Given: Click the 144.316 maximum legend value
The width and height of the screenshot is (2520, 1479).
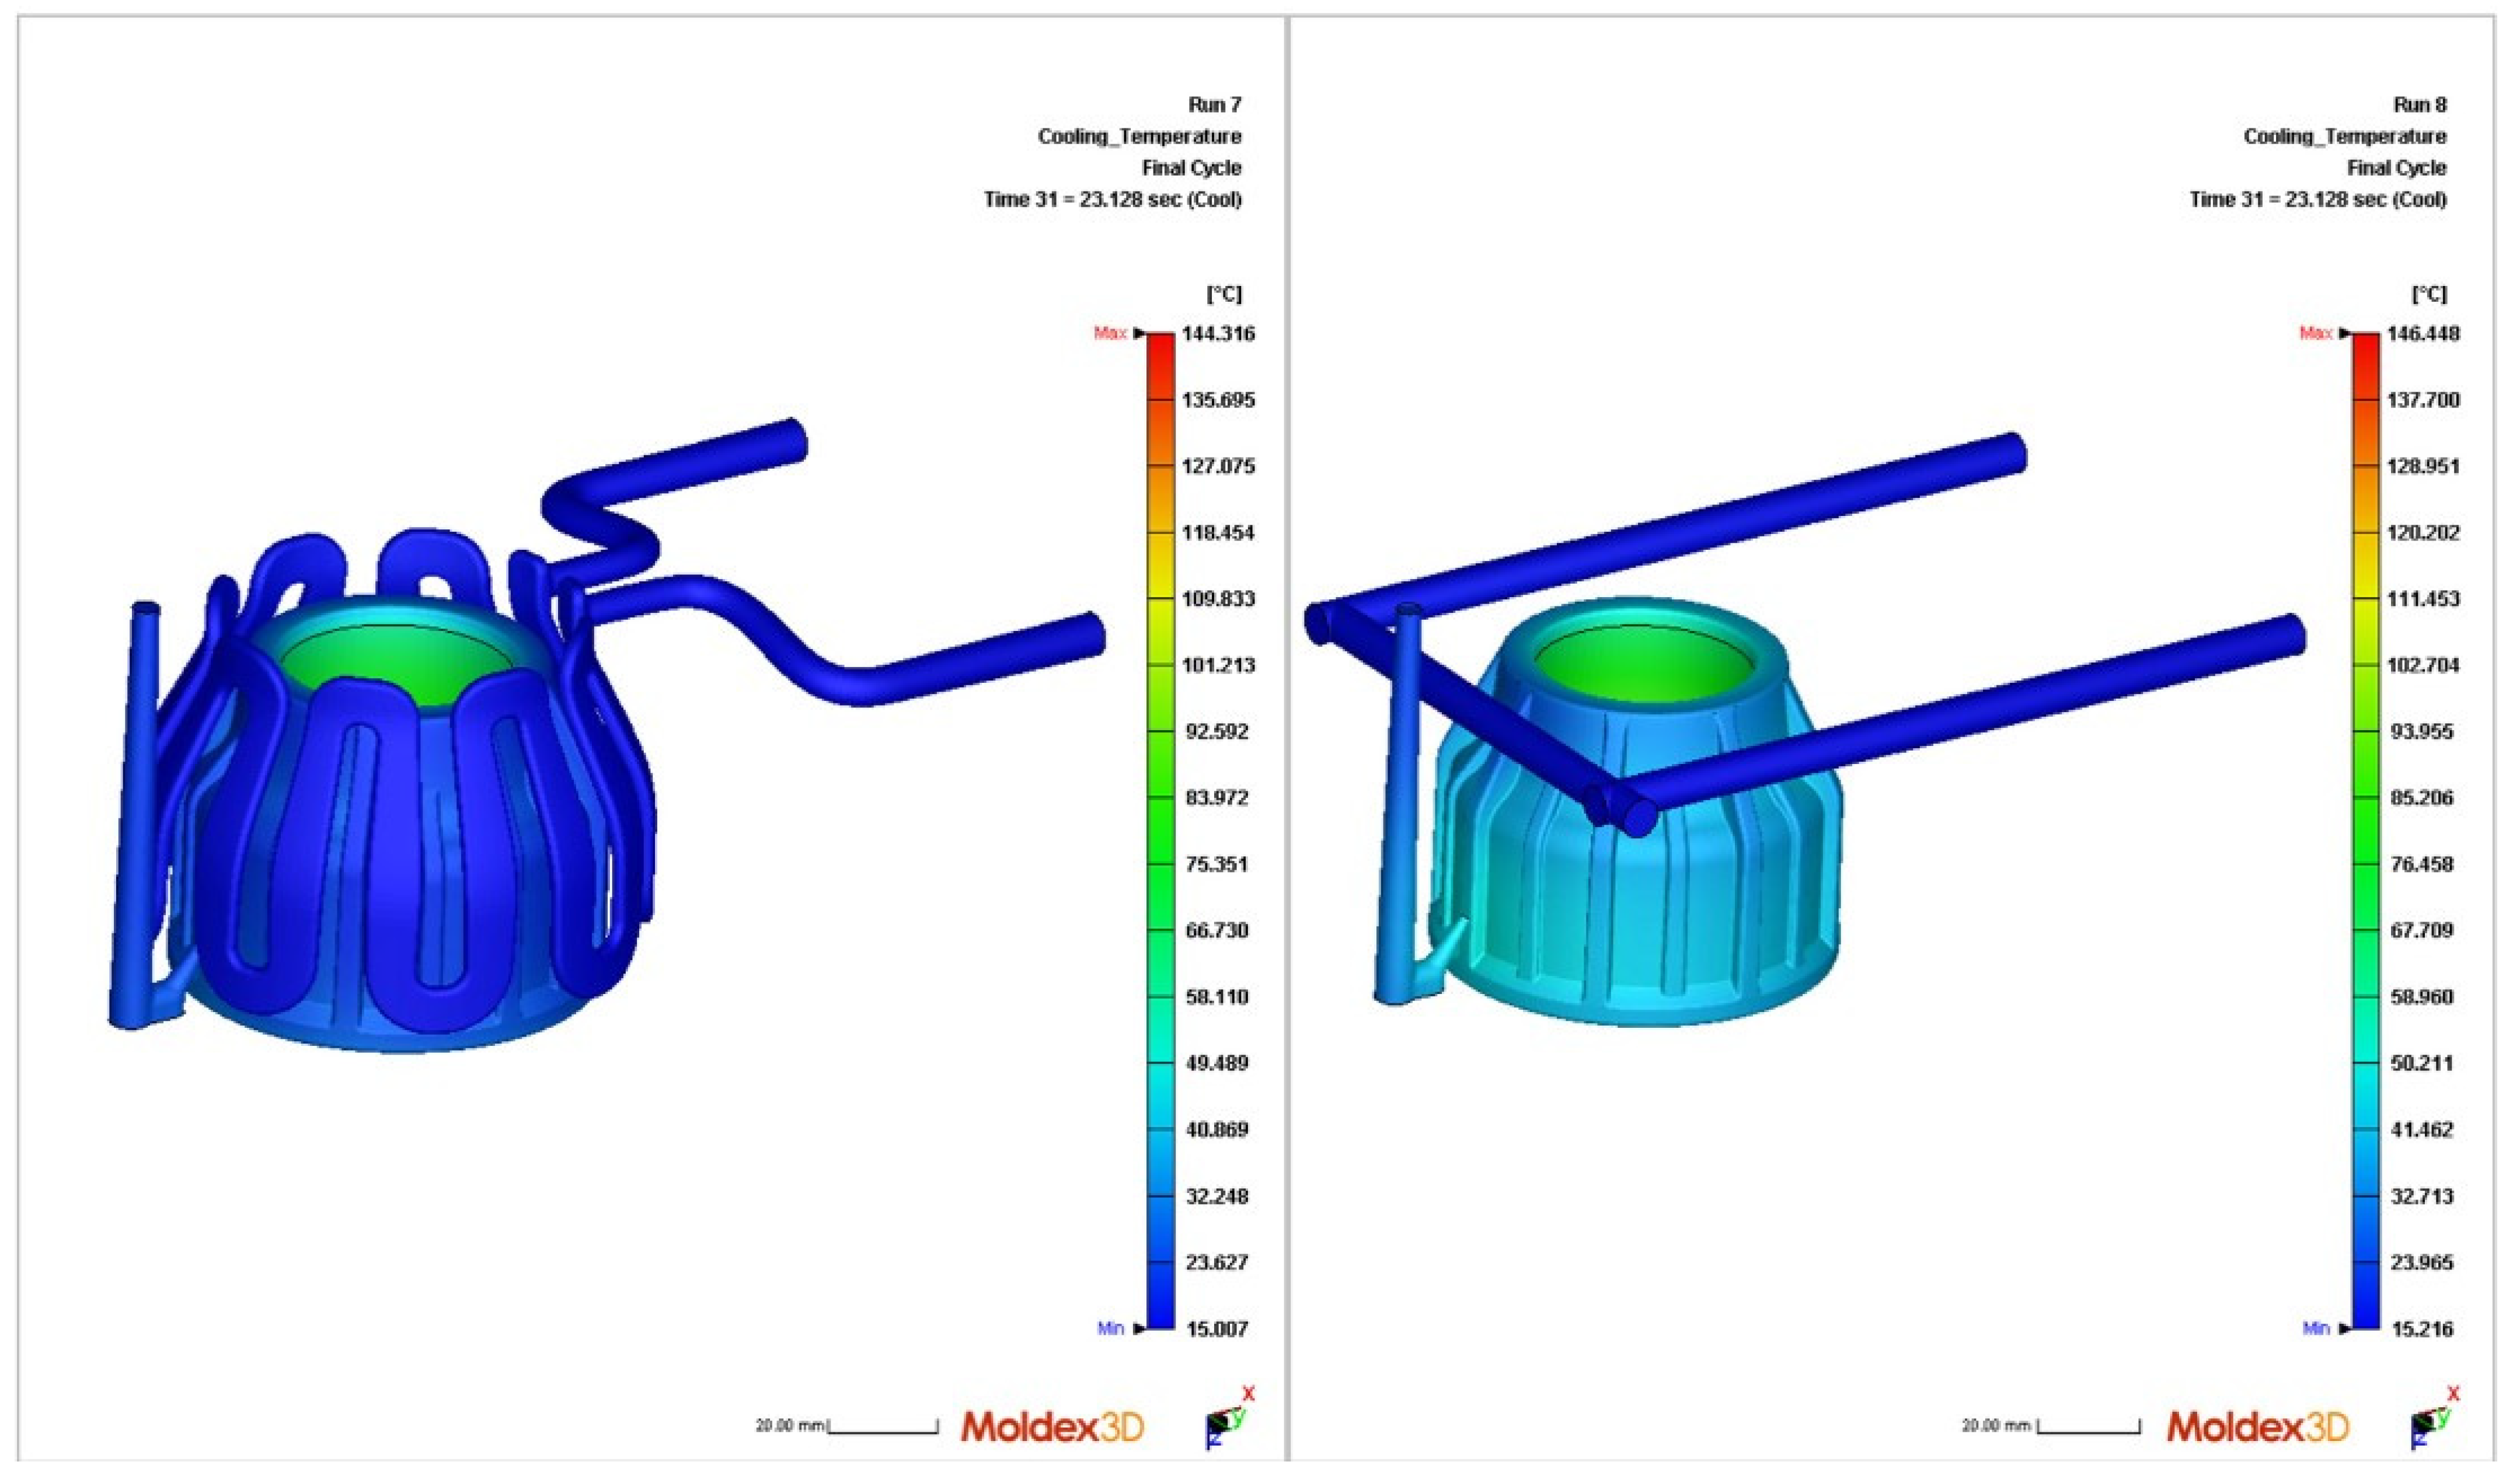Looking at the screenshot, I should 1218,334.
